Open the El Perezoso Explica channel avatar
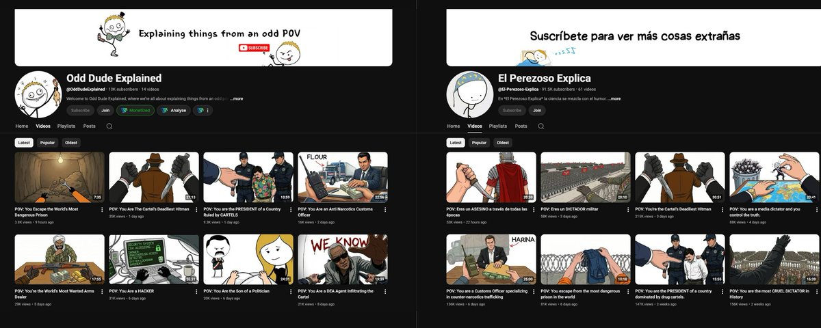Screen dimensions: 821x328 click(470, 94)
